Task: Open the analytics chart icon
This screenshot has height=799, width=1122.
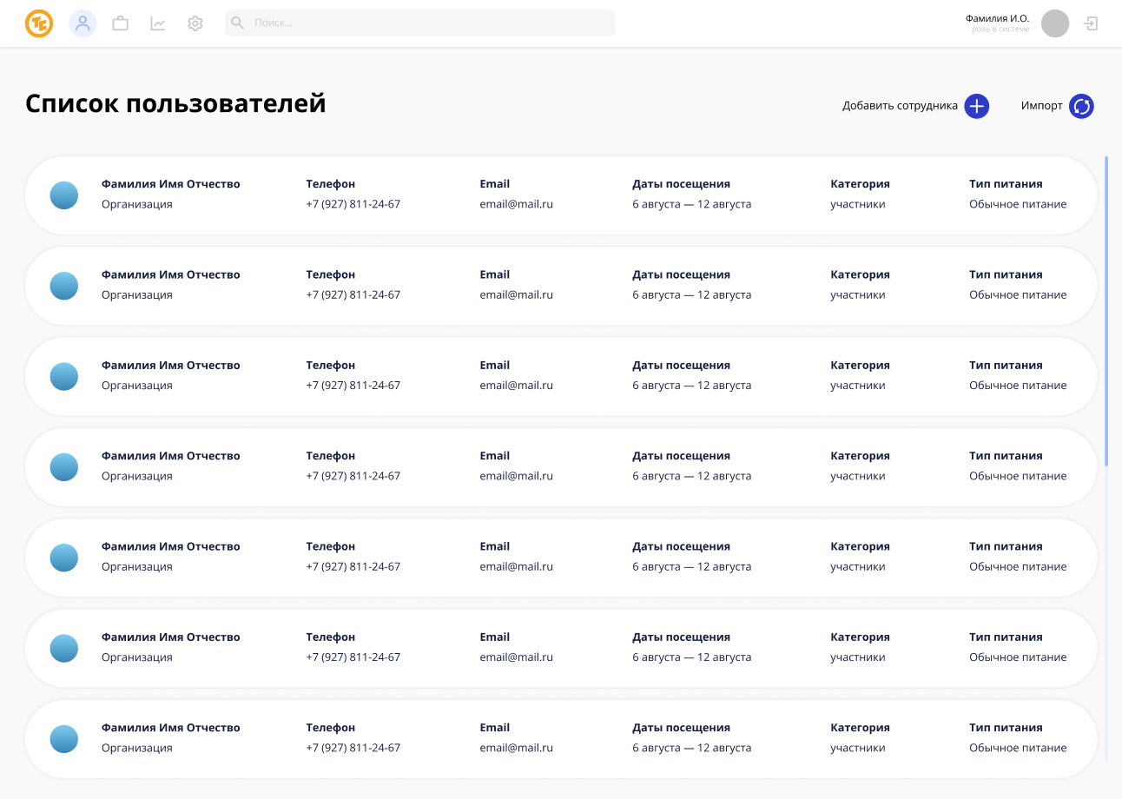Action: (158, 23)
